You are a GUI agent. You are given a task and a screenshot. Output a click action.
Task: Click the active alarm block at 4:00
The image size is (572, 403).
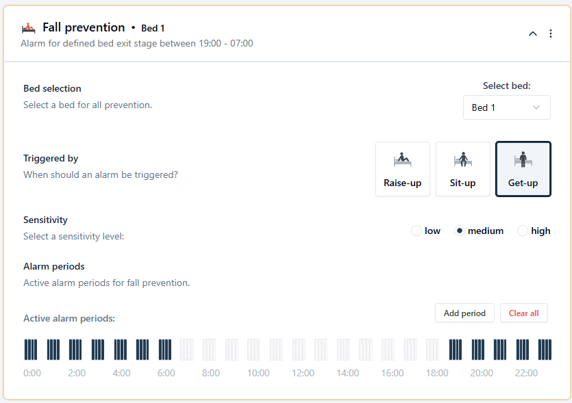tap(121, 350)
